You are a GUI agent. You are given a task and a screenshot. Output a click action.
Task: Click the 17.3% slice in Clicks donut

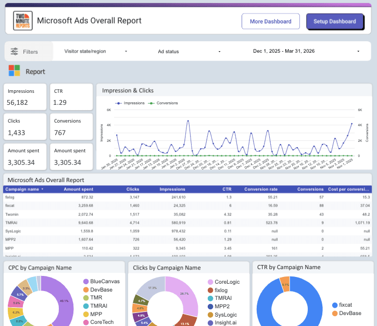tap(152, 288)
